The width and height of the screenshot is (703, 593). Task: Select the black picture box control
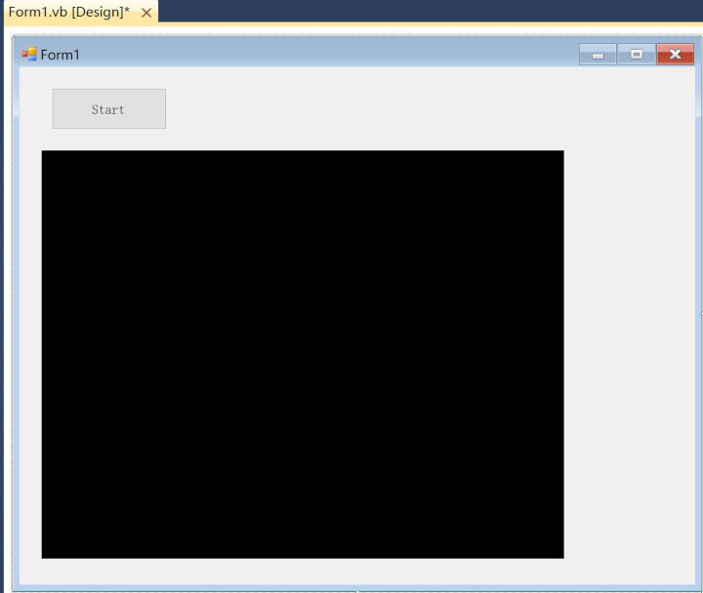point(303,354)
